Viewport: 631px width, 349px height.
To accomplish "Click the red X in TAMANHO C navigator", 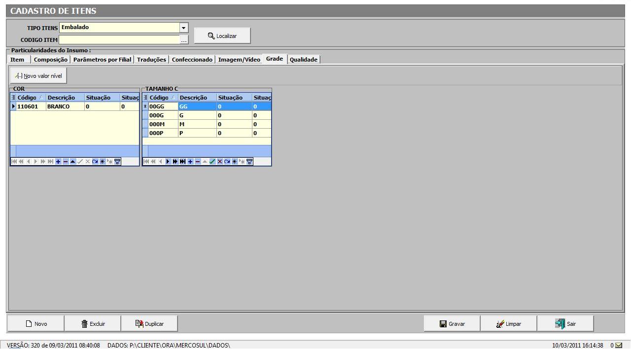I will (x=220, y=161).
